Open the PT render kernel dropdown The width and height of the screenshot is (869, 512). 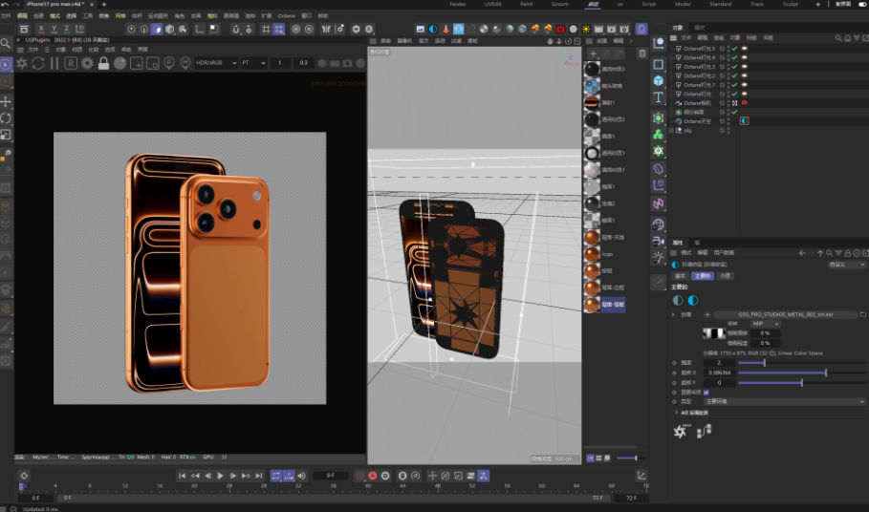pyautogui.click(x=252, y=63)
